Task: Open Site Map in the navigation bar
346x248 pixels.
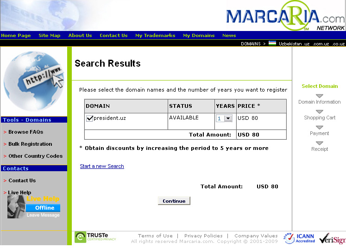Action: click(x=49, y=36)
